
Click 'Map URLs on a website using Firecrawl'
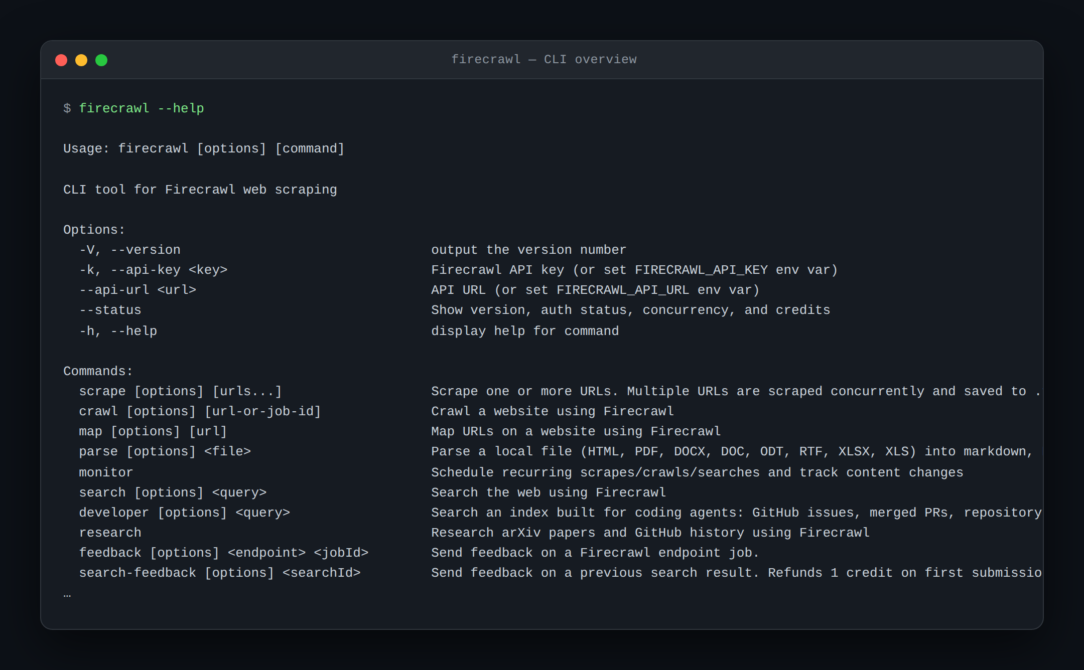pos(576,431)
